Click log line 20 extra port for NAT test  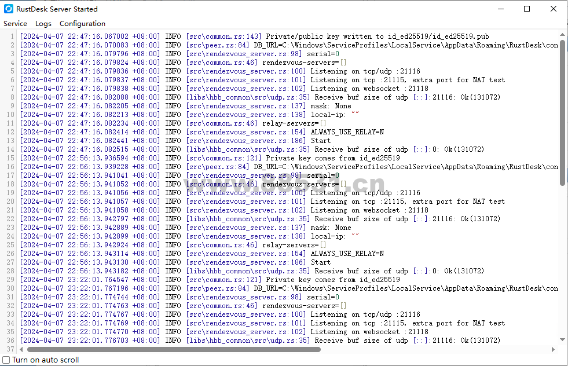click(x=262, y=202)
